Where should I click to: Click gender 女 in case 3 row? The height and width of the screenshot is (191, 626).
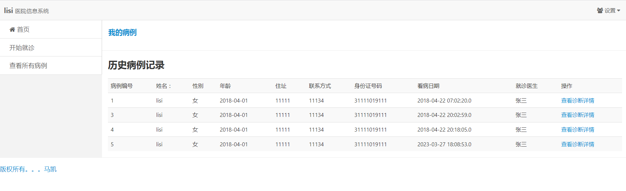[x=195, y=115]
